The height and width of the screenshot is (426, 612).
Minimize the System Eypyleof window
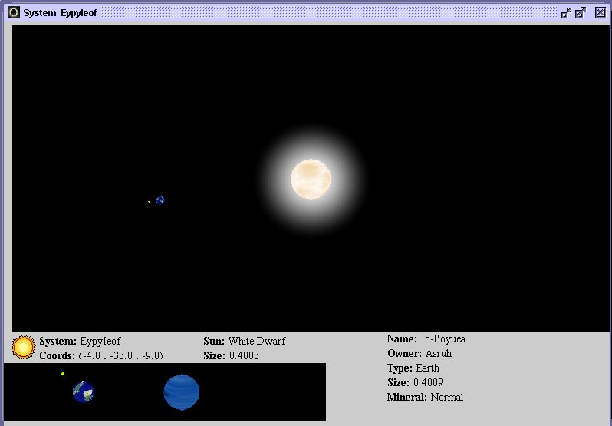(x=567, y=12)
